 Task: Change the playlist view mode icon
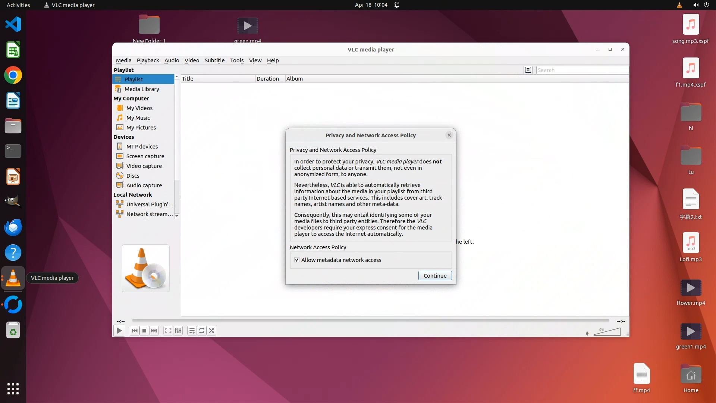click(x=528, y=70)
